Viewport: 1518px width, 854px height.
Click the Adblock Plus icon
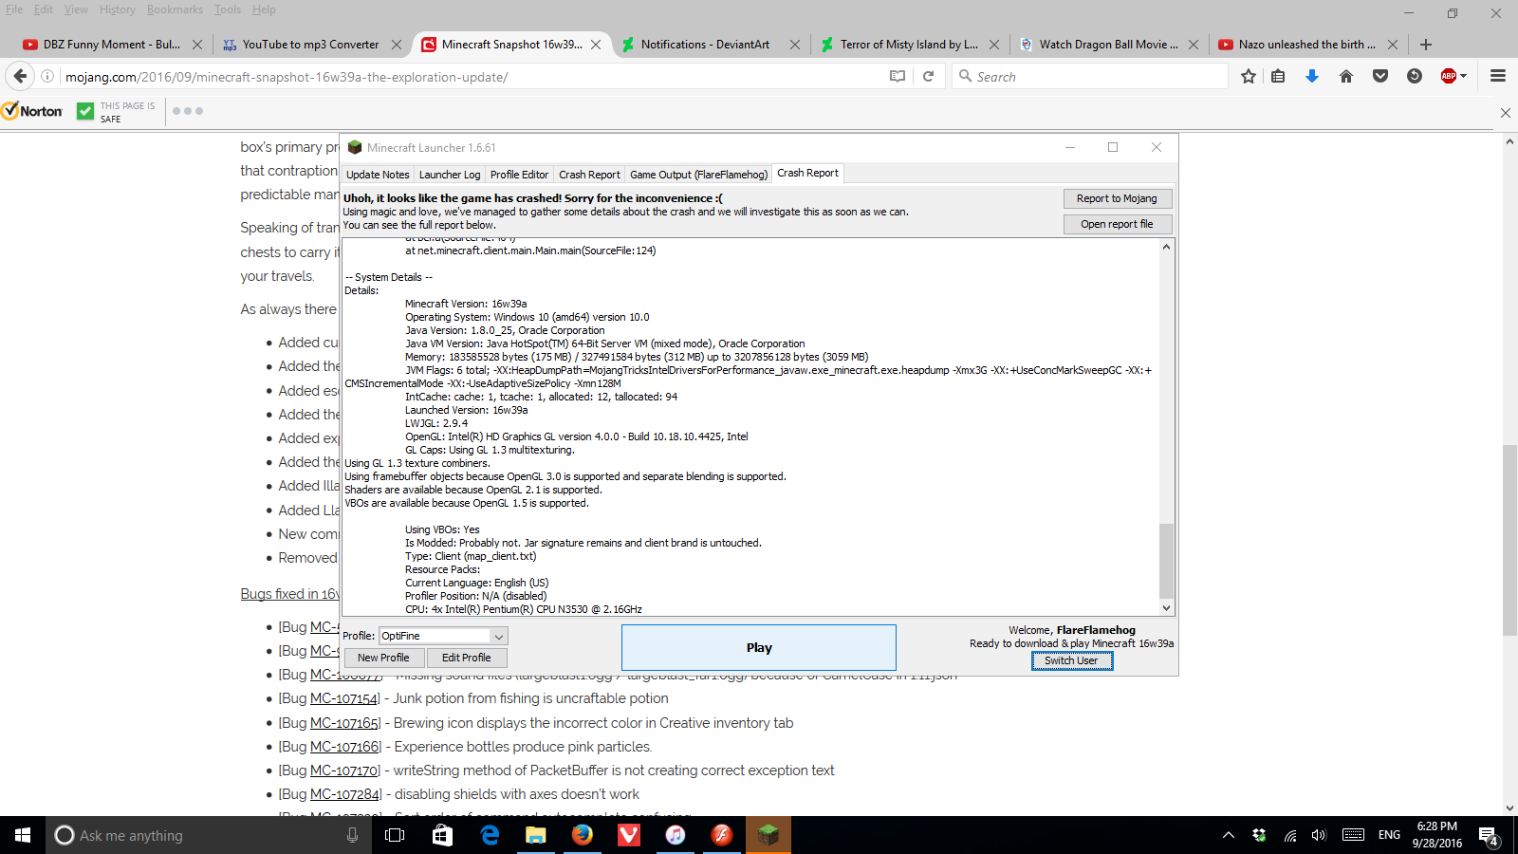[x=1448, y=76]
